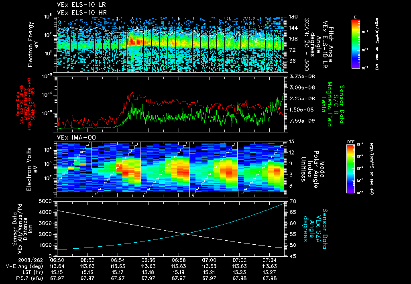This screenshot has width=411, height=284.
Task: Click the 70 degrees SZA axis value
Action: (293, 201)
